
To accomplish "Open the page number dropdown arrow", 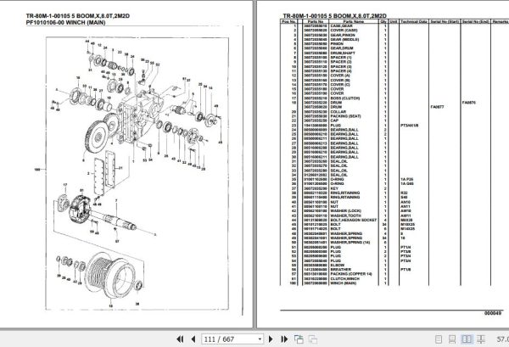I will click(x=260, y=339).
